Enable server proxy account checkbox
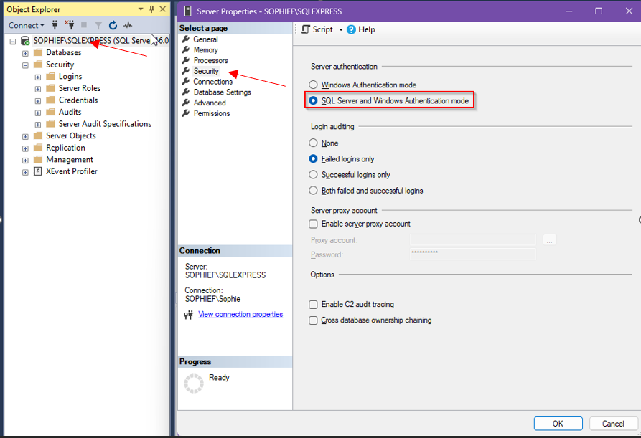Viewport: 641px width, 438px height. pyautogui.click(x=313, y=224)
